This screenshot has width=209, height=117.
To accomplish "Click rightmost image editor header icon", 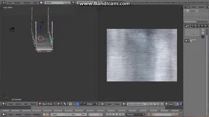I will [181, 104].
